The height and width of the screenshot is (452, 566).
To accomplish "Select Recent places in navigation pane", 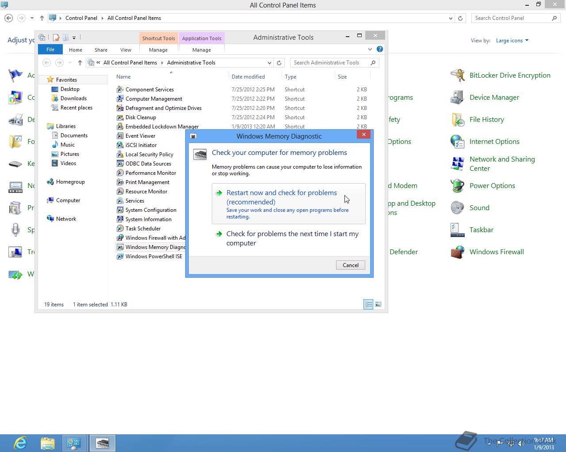I will click(76, 108).
